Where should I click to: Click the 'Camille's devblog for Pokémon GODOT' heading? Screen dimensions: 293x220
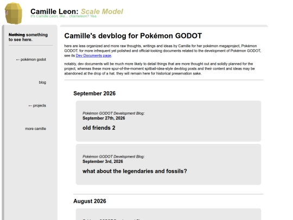133,36
